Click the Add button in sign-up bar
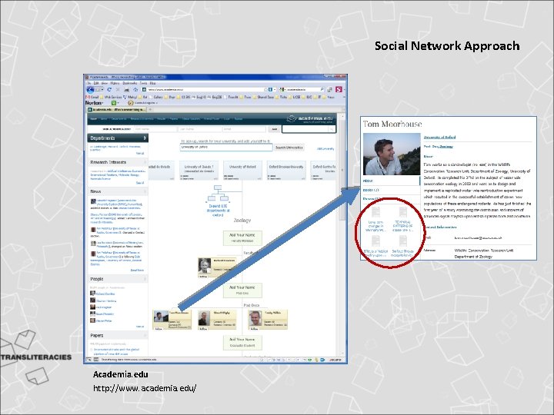The image size is (554, 415). [274, 129]
